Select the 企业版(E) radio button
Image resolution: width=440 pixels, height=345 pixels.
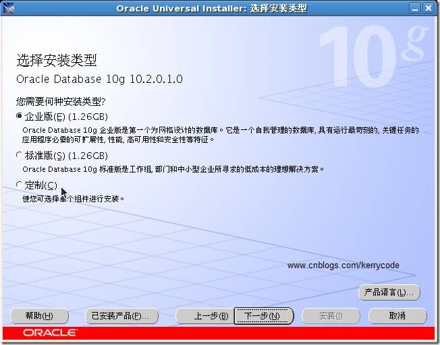click(x=19, y=116)
